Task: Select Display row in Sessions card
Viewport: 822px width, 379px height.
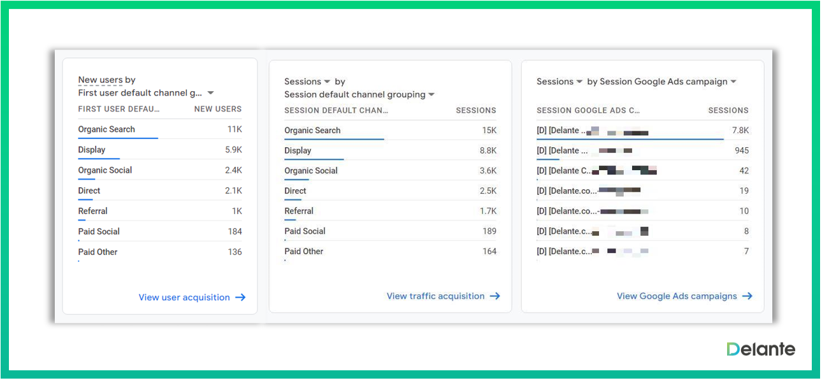Action: point(390,150)
